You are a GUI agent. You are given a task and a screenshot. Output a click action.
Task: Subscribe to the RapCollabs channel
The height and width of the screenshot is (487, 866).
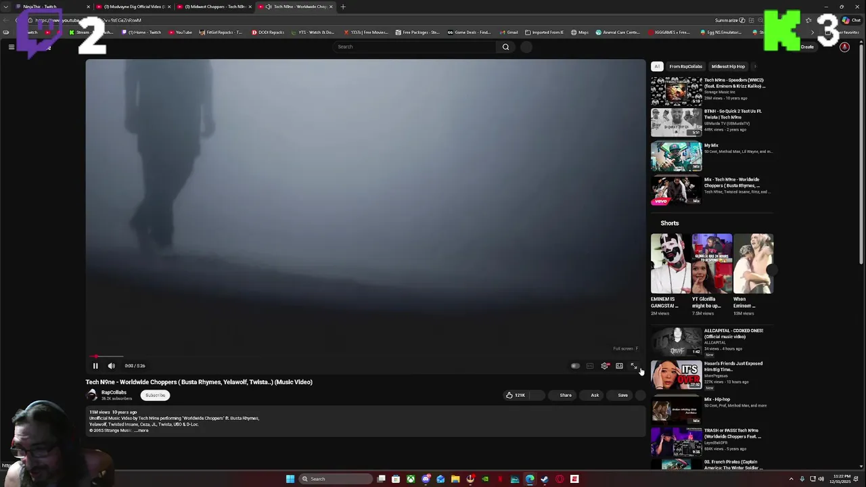155,395
